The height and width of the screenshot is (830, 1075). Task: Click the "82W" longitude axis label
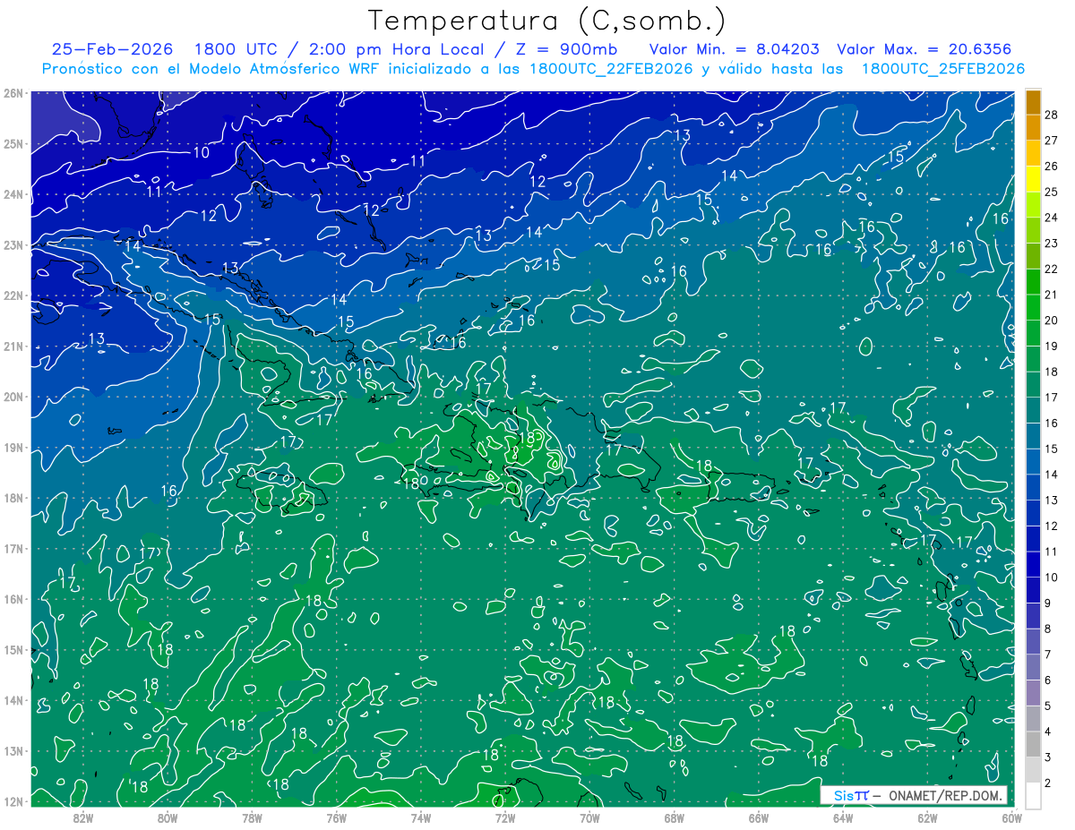pyautogui.click(x=83, y=817)
